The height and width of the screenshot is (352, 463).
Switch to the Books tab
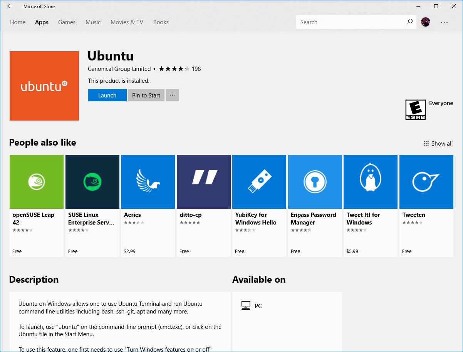point(161,22)
